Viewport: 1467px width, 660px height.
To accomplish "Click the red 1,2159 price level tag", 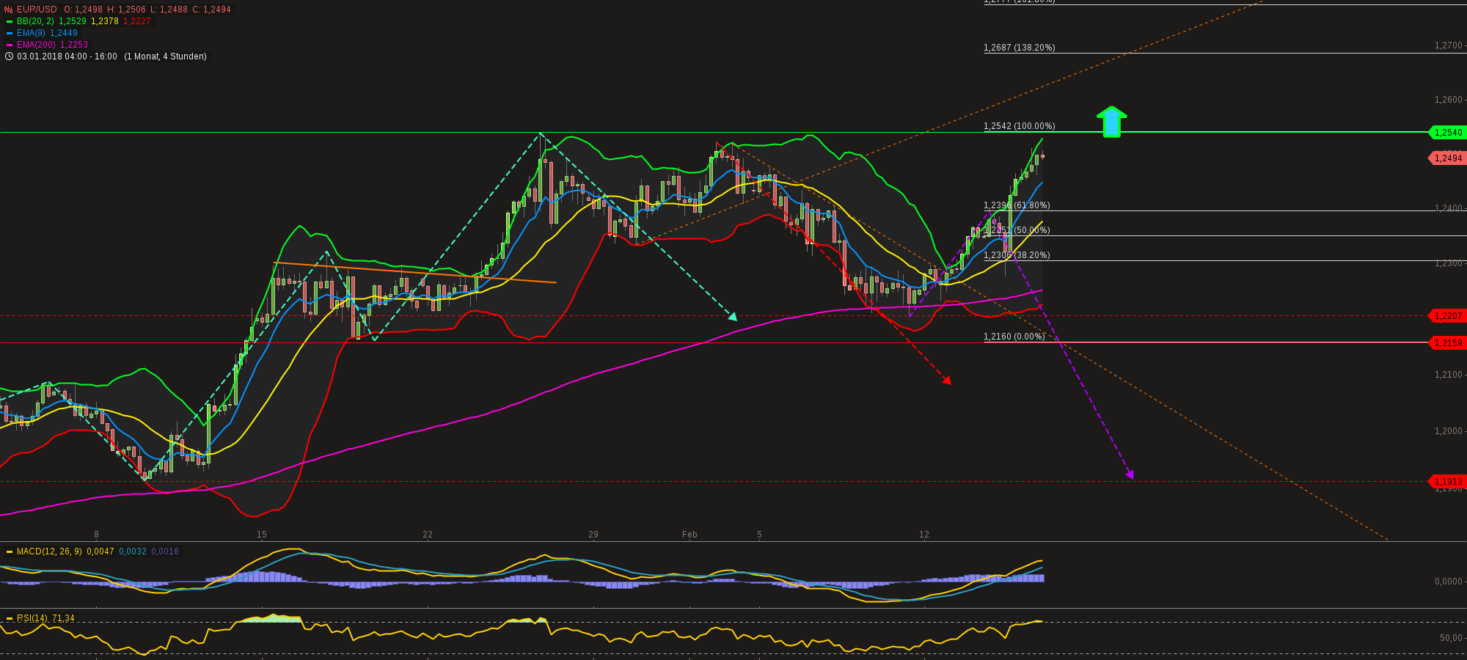I will coord(1446,342).
